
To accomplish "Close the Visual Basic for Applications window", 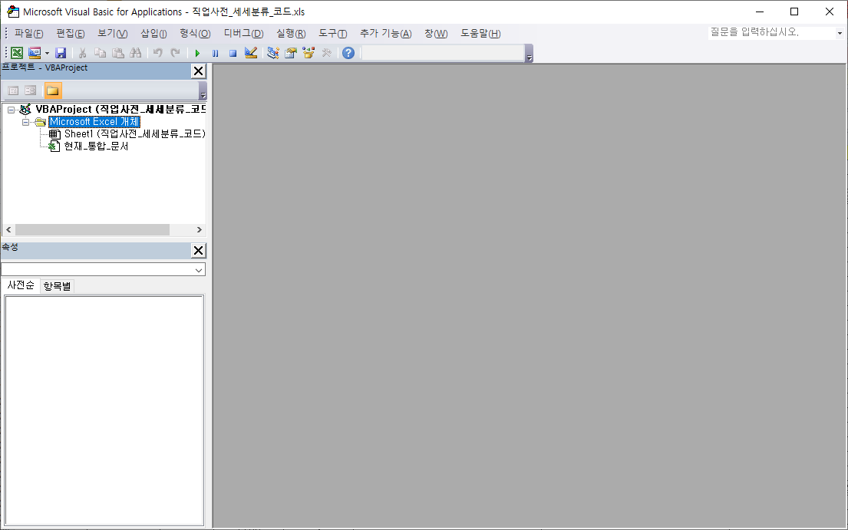I will point(830,12).
